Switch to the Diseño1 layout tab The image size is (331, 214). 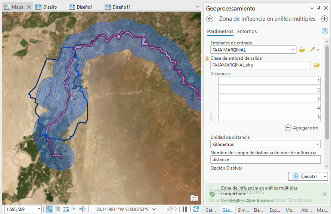coord(81,7)
